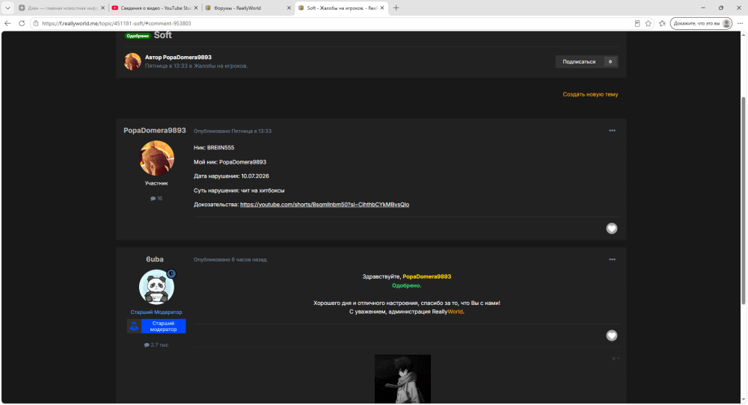
Task: Expand the tab list dropdown arrow
Action: 7,8
